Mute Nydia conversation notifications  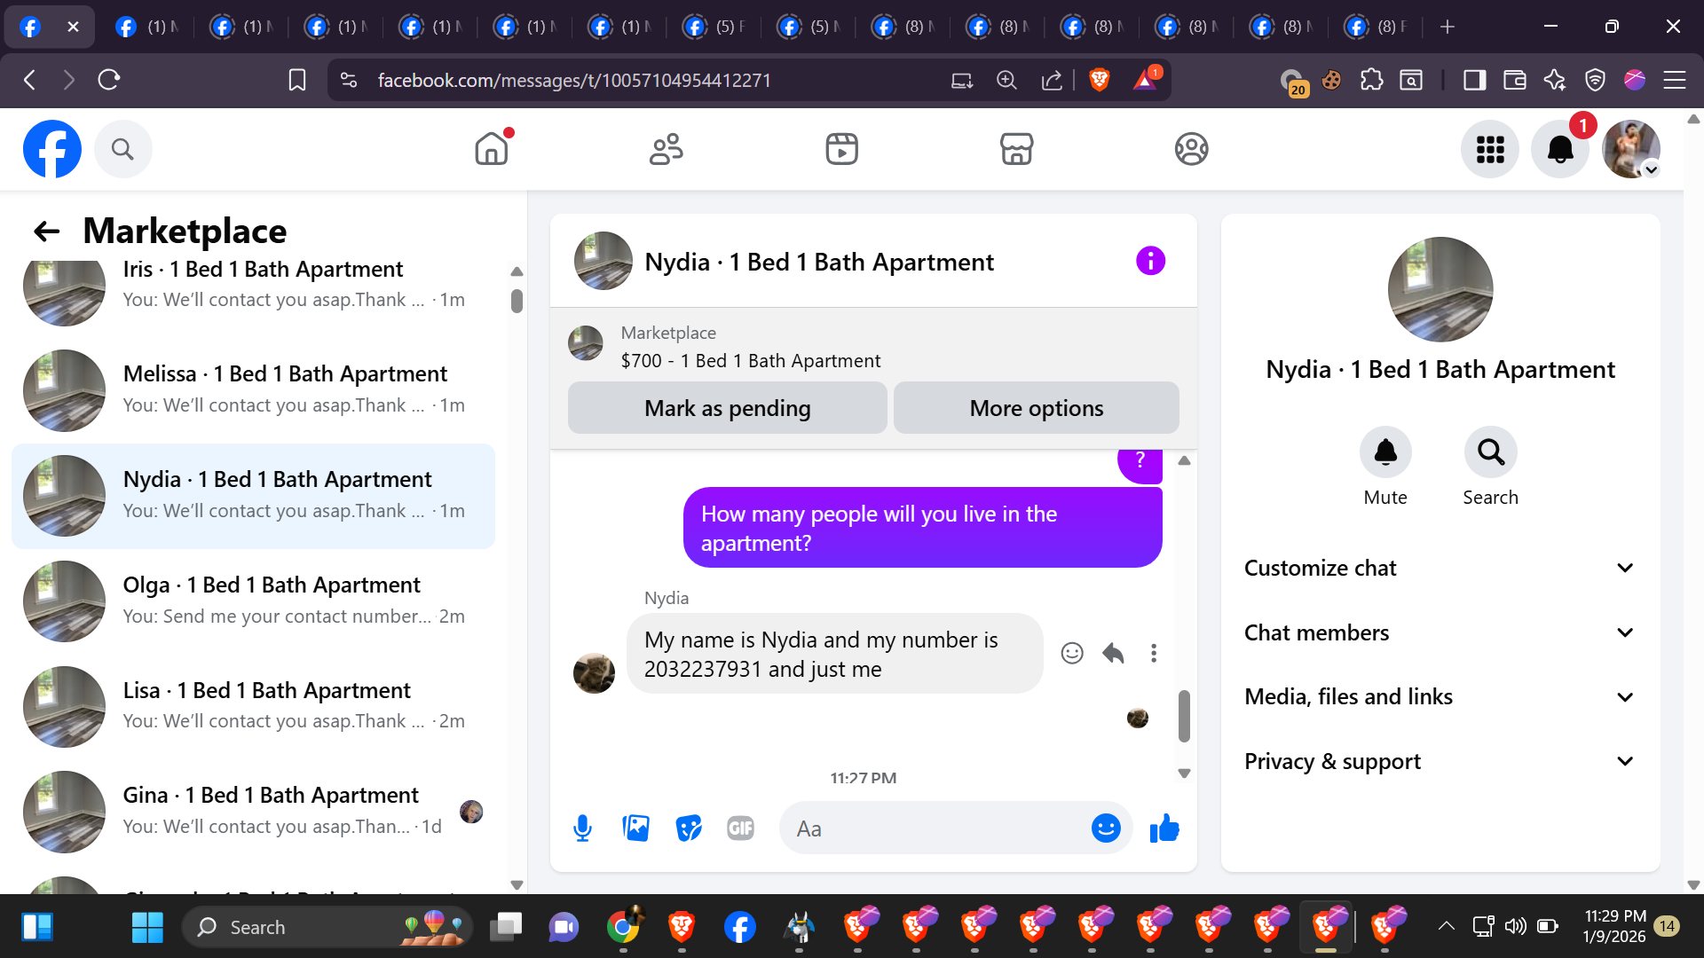tap(1384, 453)
